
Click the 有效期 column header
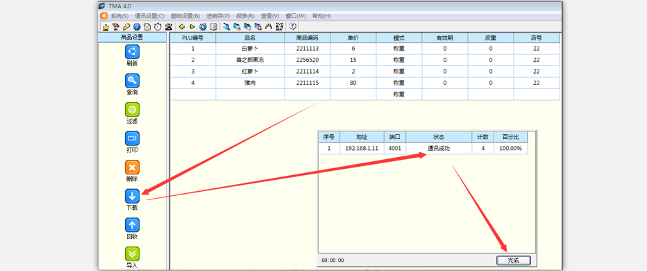click(x=445, y=38)
